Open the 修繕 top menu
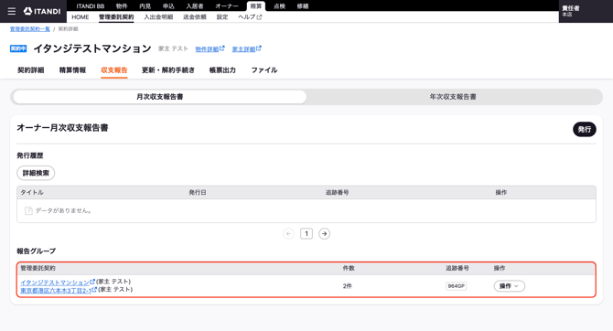The image size is (613, 331). point(303,5)
